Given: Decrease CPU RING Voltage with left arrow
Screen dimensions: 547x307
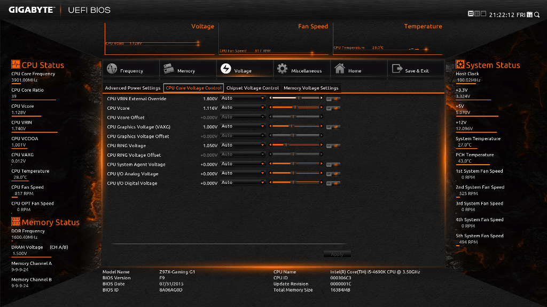Looking at the screenshot, I should pyautogui.click(x=270, y=145).
